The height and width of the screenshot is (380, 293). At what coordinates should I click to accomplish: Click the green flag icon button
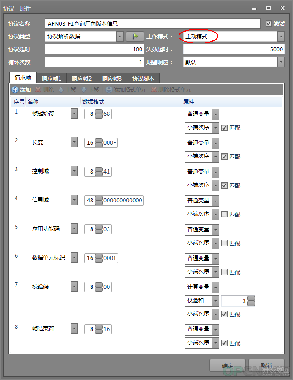tap(135, 37)
